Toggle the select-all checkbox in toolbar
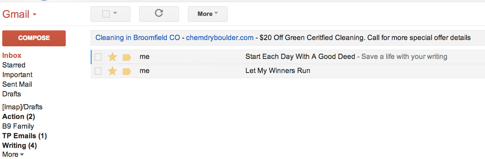Viewport: 485px width, 159px height. (106, 14)
